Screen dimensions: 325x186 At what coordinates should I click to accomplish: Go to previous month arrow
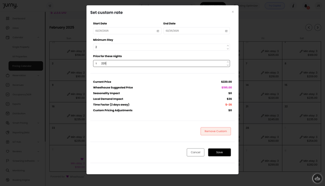point(308,27)
